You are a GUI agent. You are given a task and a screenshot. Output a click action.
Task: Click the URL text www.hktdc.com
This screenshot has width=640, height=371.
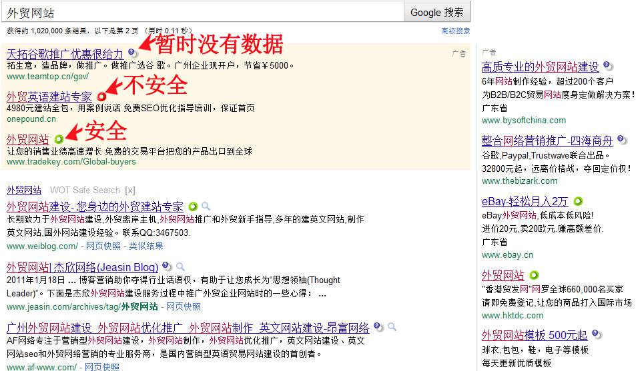(x=513, y=315)
